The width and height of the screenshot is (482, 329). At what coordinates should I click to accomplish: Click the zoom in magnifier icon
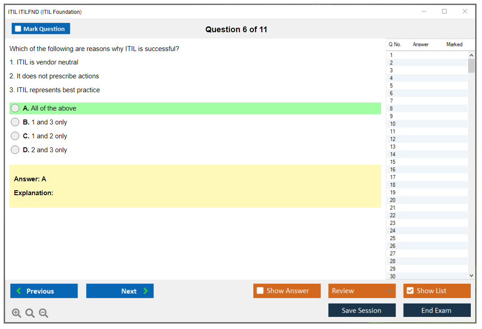click(17, 313)
